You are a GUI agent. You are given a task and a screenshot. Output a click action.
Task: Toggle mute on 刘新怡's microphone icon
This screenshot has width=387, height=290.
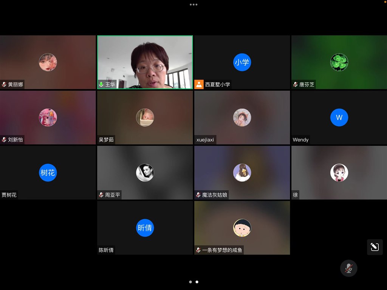(4, 140)
